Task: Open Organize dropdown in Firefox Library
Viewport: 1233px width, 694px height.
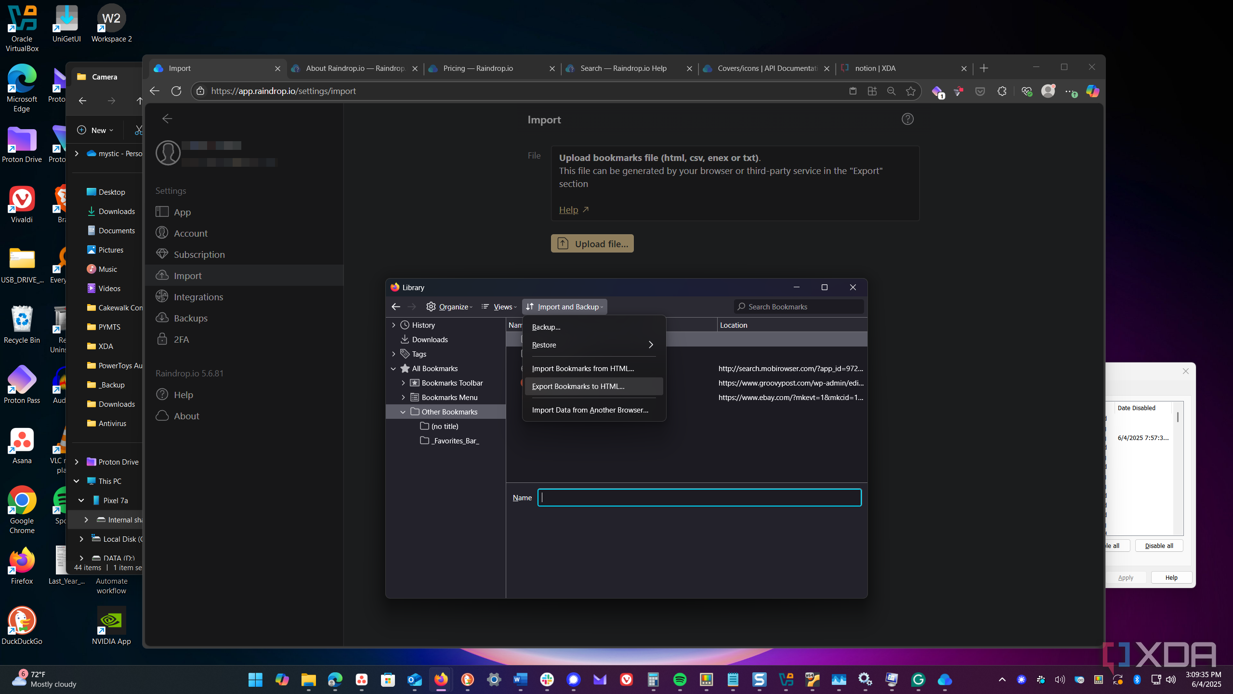Action: point(449,307)
